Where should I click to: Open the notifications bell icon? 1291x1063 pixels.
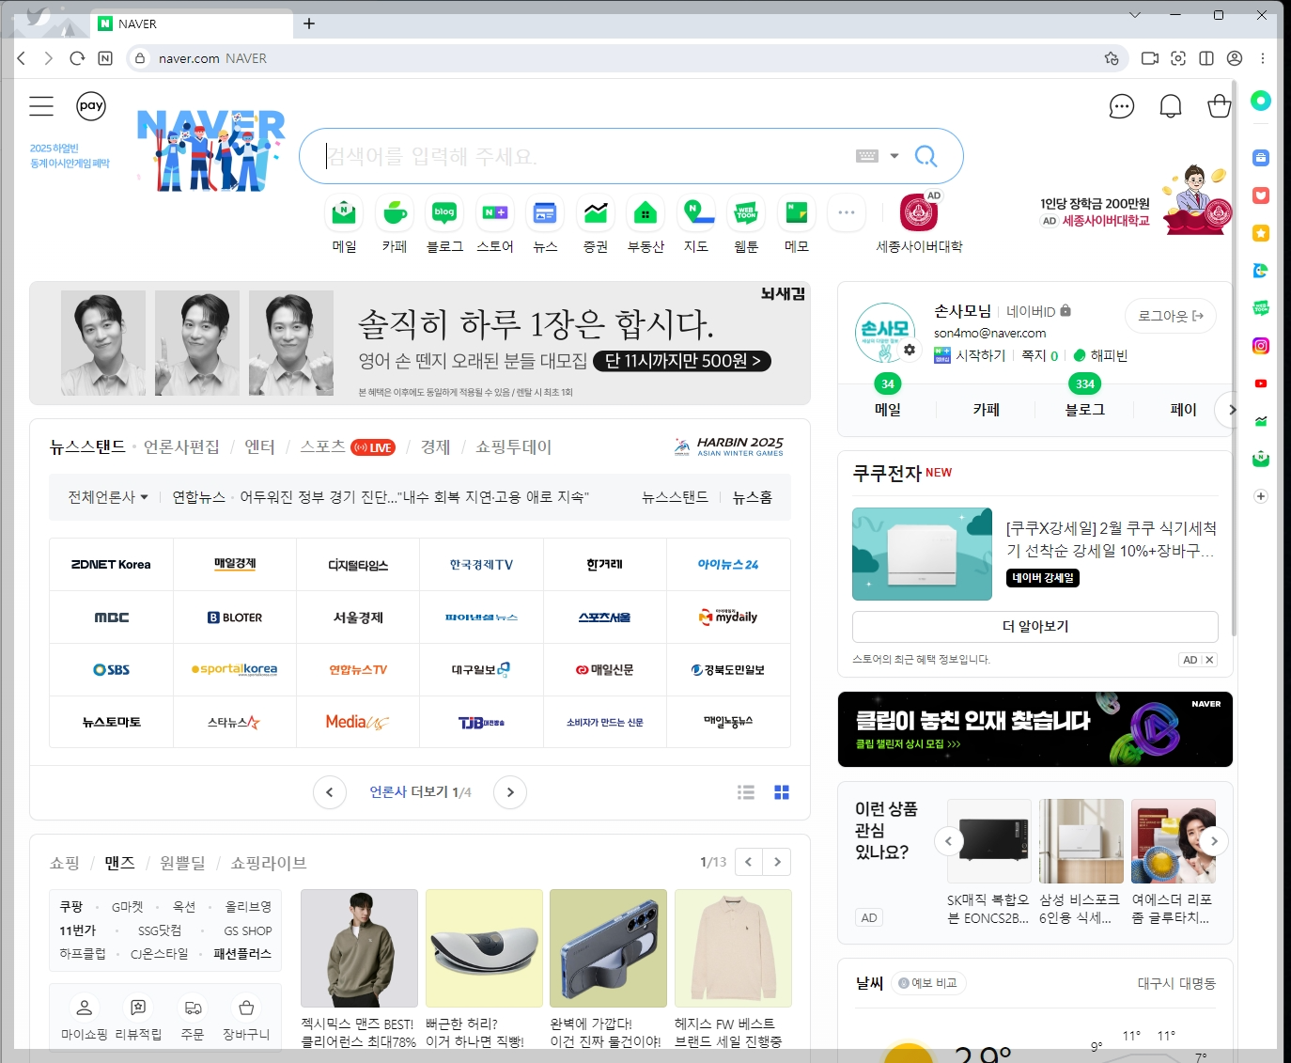point(1171,106)
